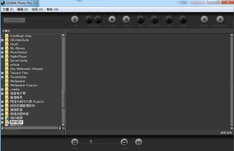
Task: Switch to List view
Action: point(139,142)
